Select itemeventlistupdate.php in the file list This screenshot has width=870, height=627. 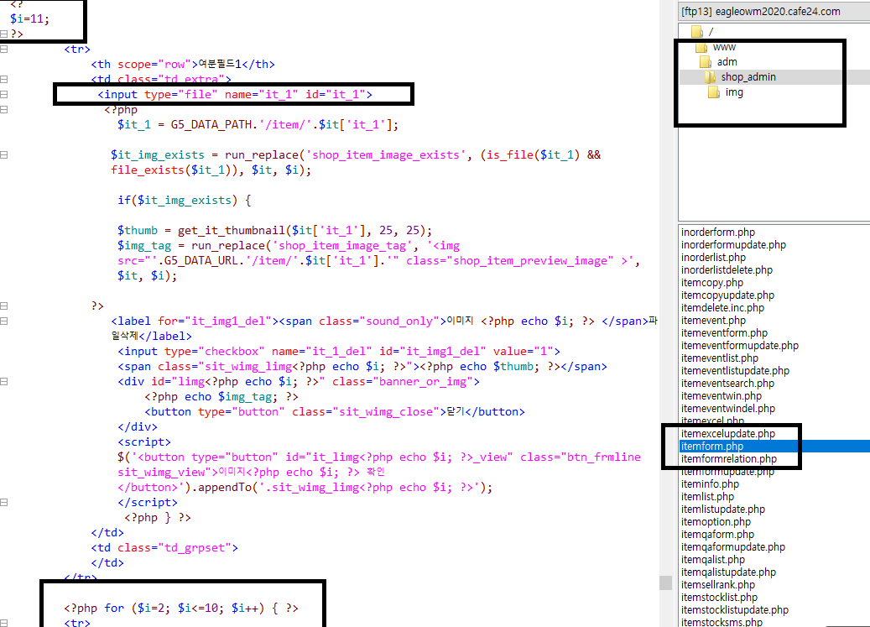[x=735, y=371]
